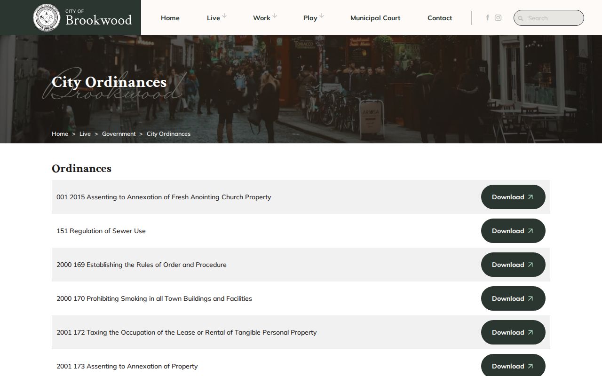Download the 151 Regulation of Sewer Use
Viewport: 602px width, 376px height.
point(513,231)
